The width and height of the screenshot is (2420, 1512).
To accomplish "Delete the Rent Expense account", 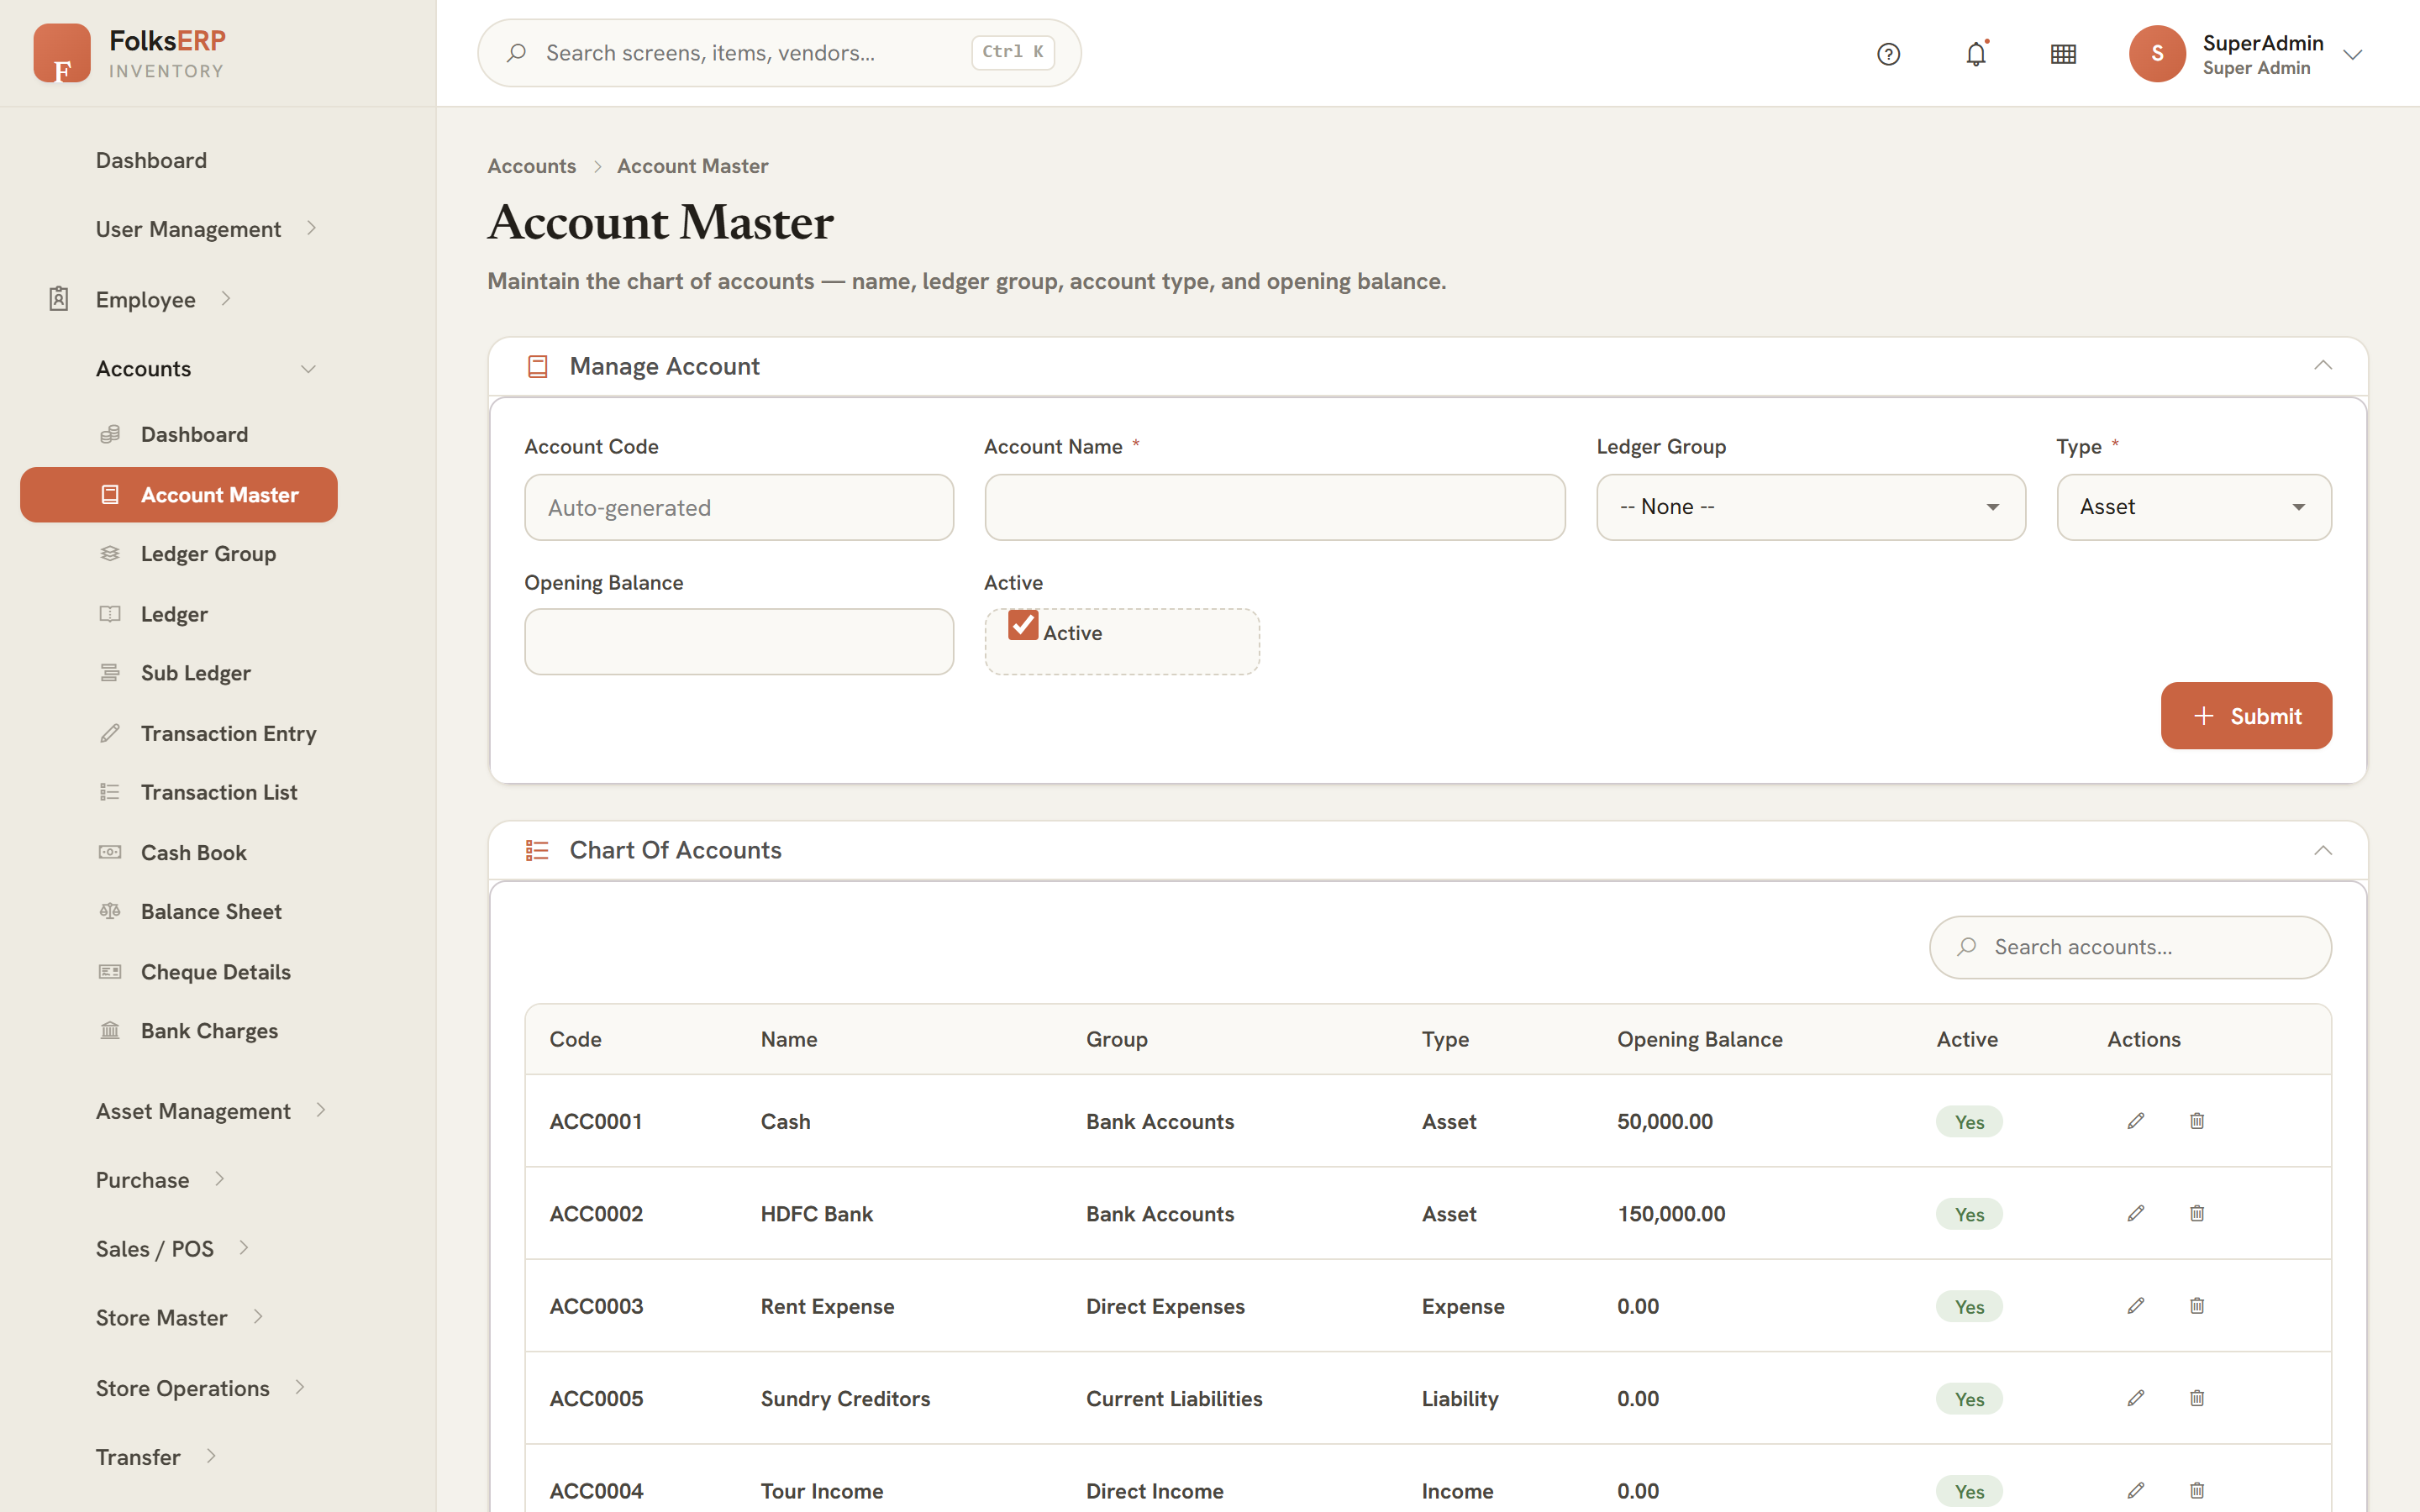I will (2197, 1306).
